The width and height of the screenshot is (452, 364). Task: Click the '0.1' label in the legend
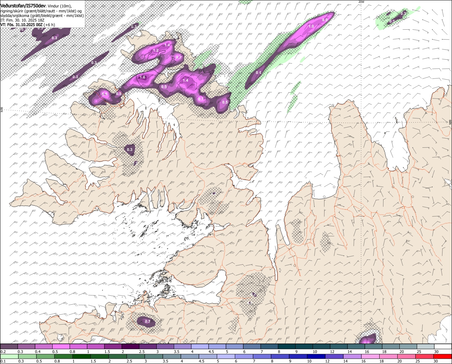3,362
